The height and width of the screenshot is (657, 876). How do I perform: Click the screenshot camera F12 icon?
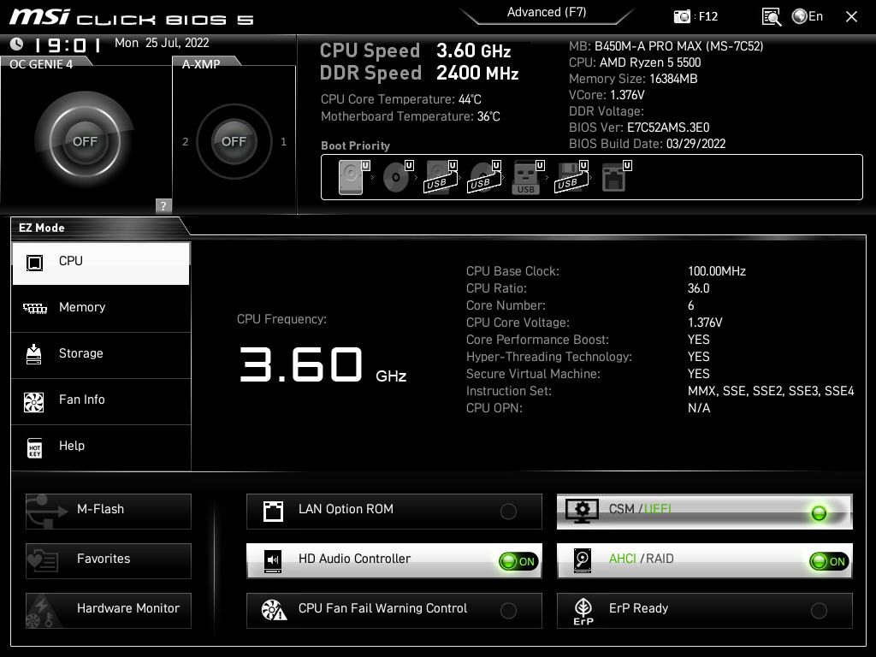coord(682,17)
